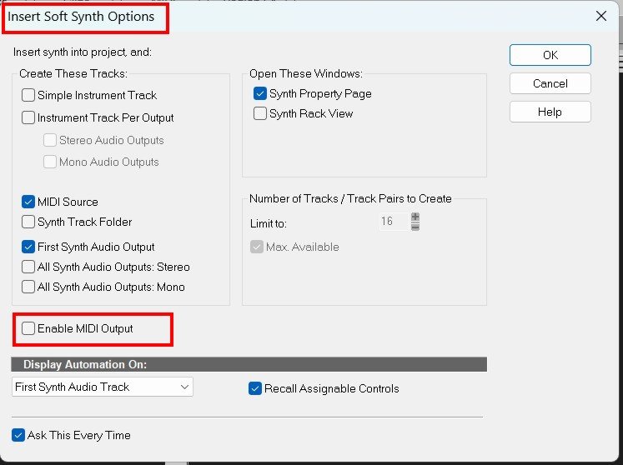The height and width of the screenshot is (465, 623).
Task: Close the Insert Soft Synth Options dialog
Action: 600,16
